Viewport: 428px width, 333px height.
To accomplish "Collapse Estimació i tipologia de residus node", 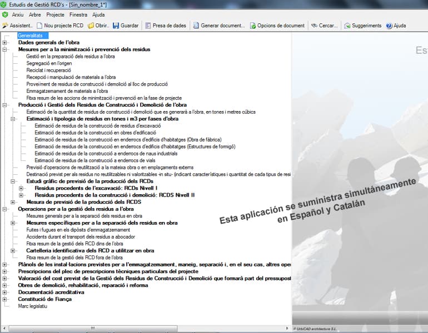I will (13, 119).
